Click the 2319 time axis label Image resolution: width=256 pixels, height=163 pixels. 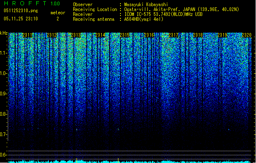tap(222, 35)
